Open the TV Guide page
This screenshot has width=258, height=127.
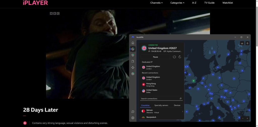[x=209, y=3]
